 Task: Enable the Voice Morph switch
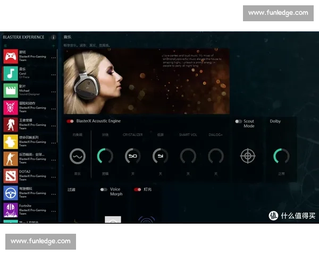tap(104, 190)
